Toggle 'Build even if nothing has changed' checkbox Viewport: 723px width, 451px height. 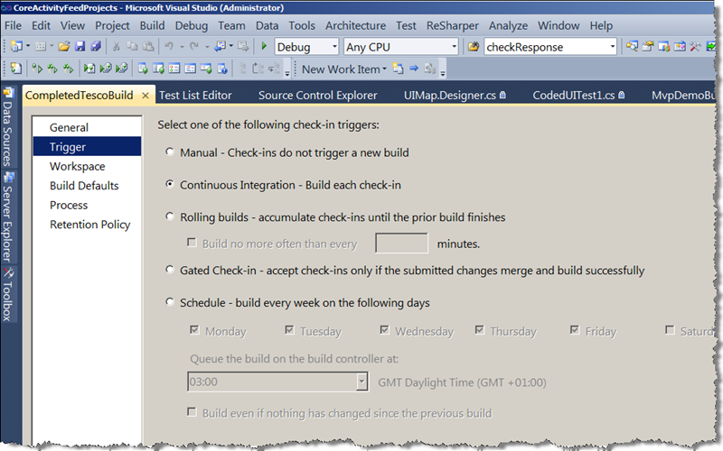pyautogui.click(x=192, y=412)
